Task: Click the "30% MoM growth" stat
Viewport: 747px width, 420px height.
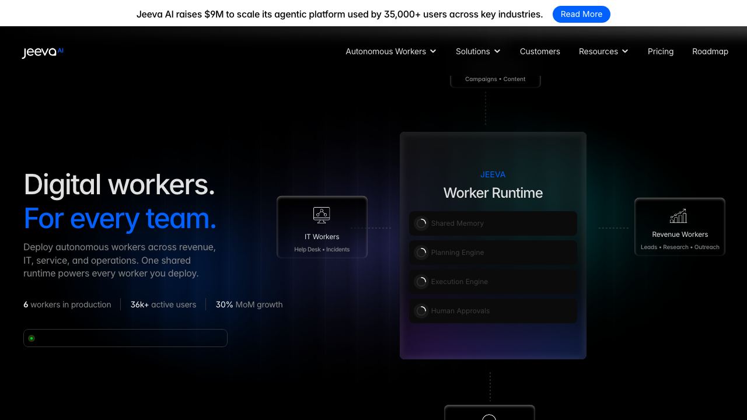Action: coord(249,304)
